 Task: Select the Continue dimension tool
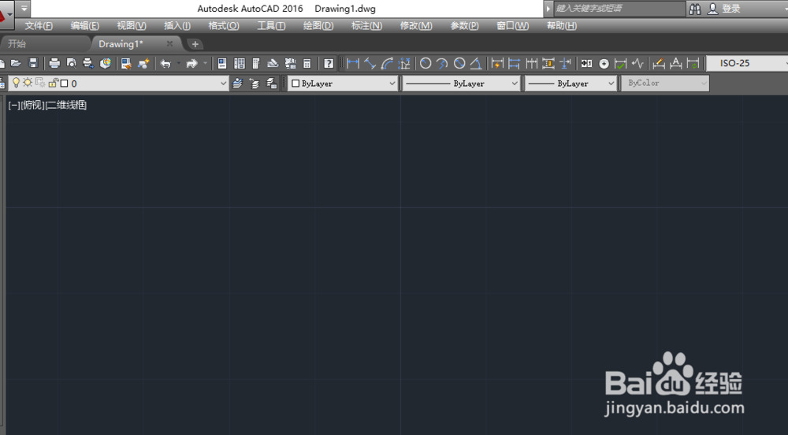(x=531, y=63)
